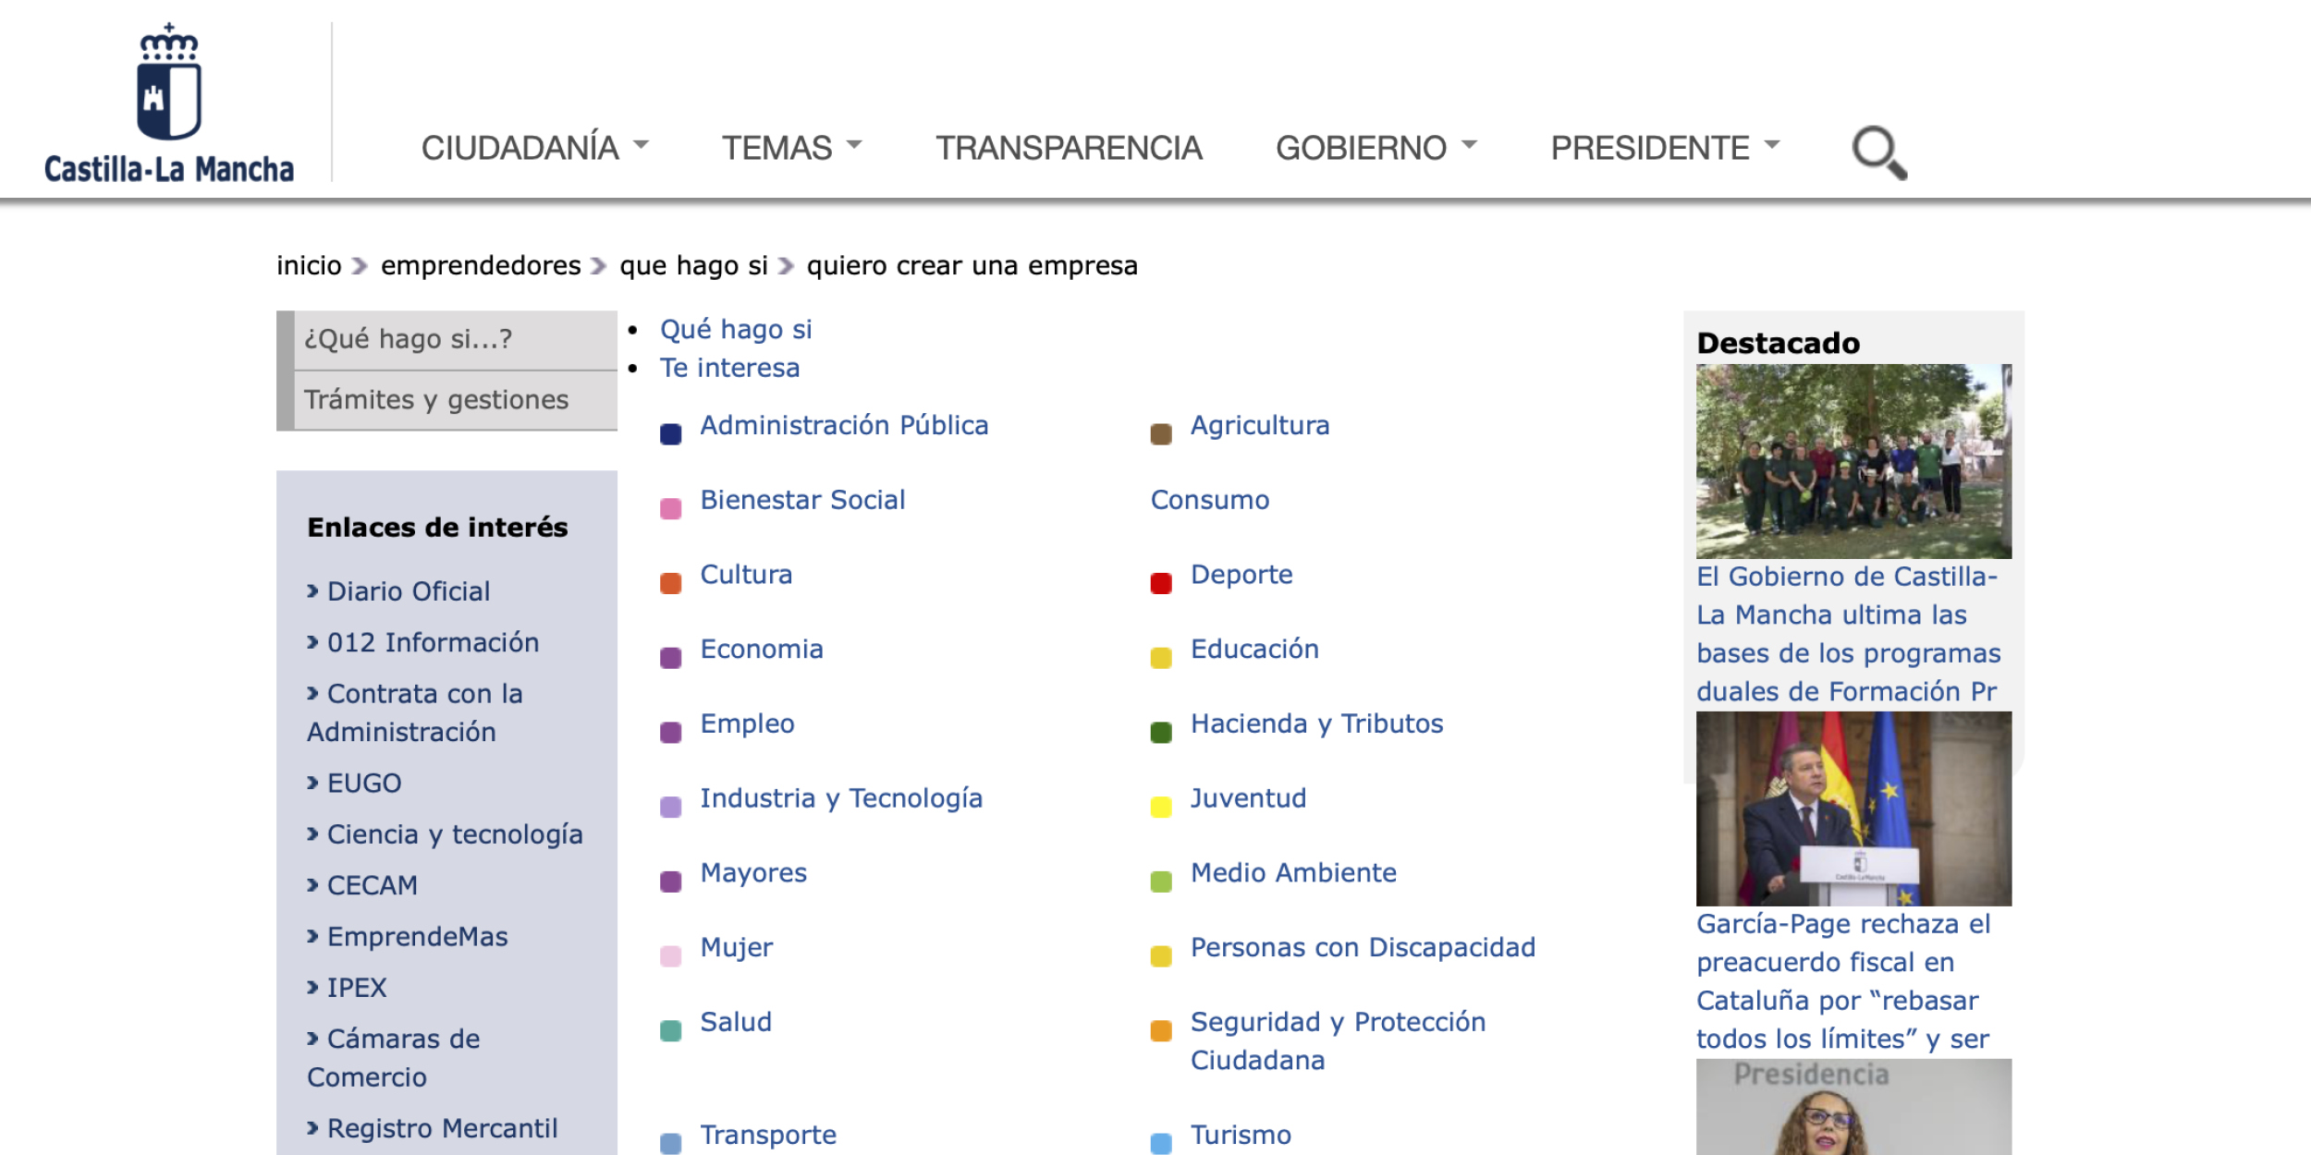Select the Trámites y gestiones sidebar tab
The image size is (2311, 1155).
click(436, 400)
